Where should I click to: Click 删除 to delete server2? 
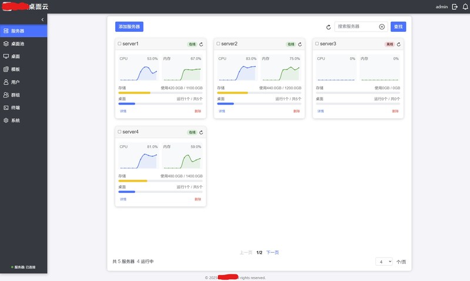click(297, 111)
